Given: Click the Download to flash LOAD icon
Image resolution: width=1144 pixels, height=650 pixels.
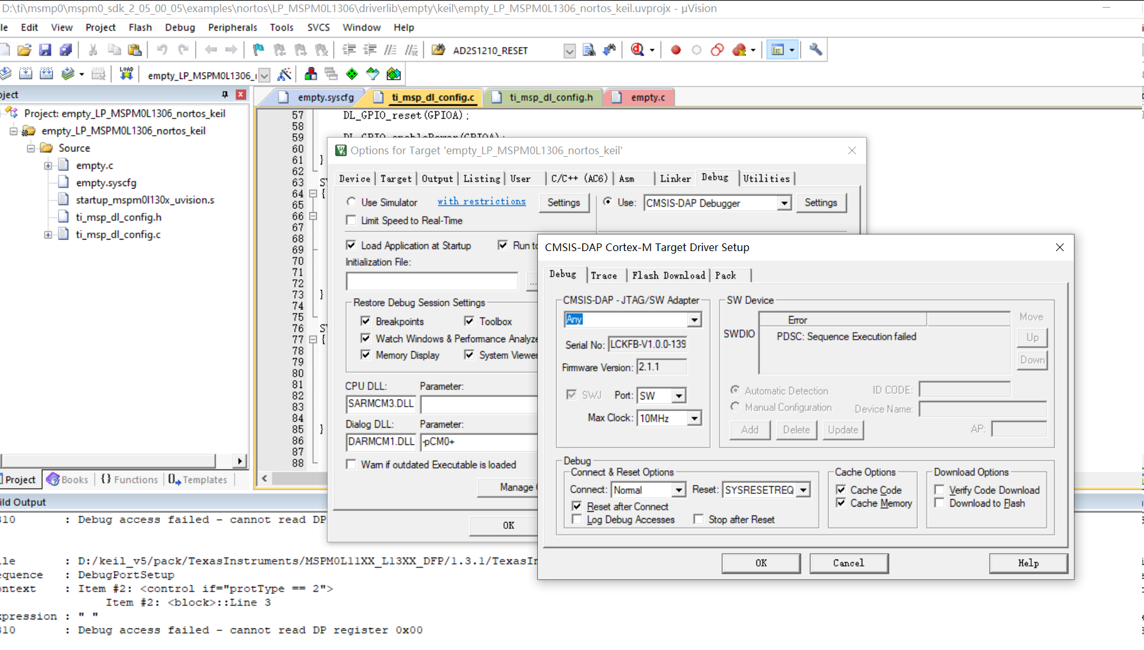Looking at the screenshot, I should [126, 74].
